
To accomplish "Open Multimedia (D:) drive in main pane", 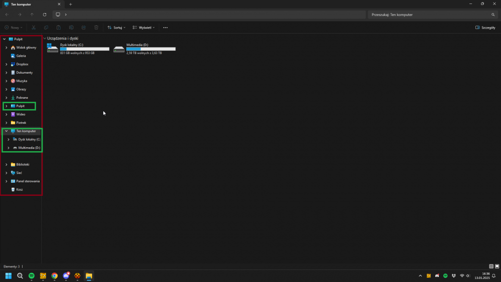I will click(144, 48).
